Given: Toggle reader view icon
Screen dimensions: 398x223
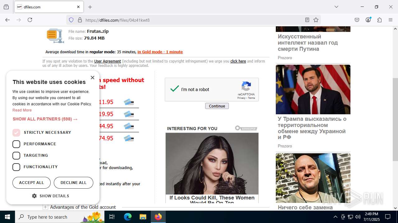Looking at the screenshot, I should click(x=307, y=20).
